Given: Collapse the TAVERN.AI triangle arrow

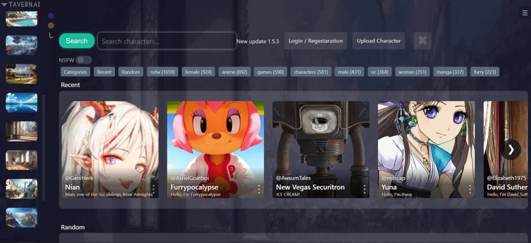Looking at the screenshot, I should click(x=4, y=4).
